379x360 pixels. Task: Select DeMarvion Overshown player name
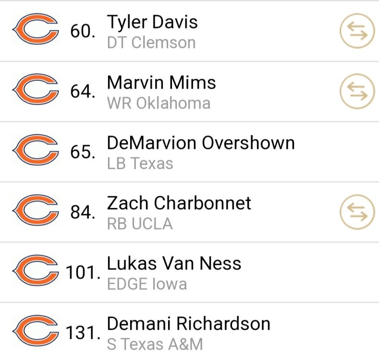click(201, 143)
